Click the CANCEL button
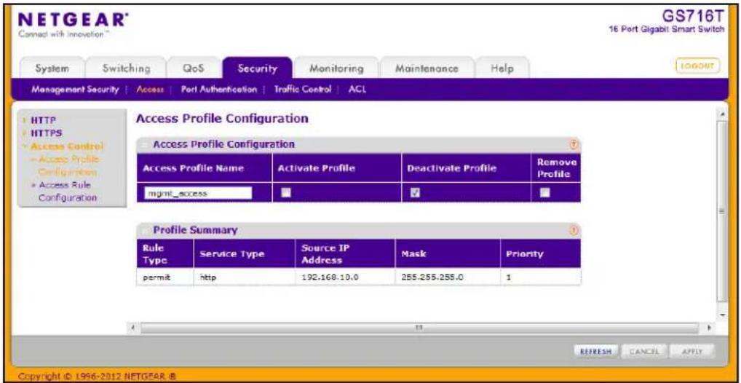The height and width of the screenshot is (383, 741). click(643, 351)
